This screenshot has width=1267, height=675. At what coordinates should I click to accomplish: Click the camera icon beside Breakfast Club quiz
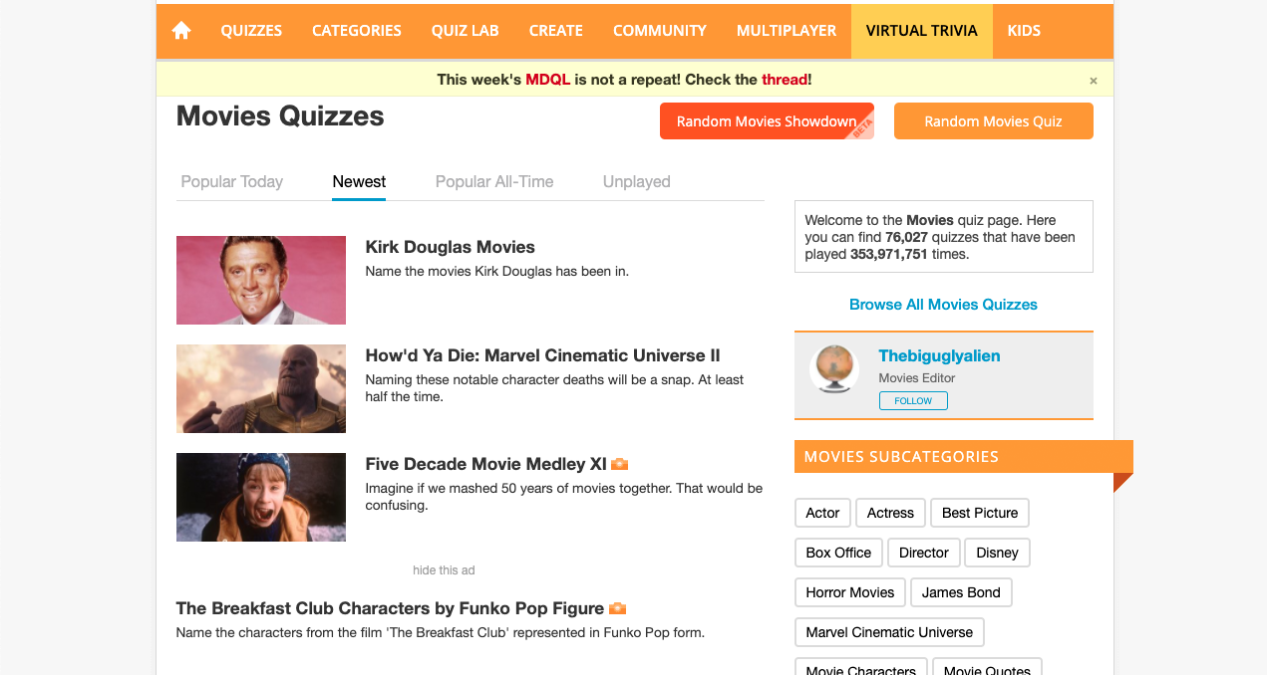click(x=617, y=608)
